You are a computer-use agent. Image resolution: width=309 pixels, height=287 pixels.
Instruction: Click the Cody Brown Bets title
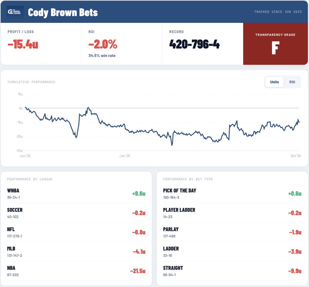pos(63,12)
